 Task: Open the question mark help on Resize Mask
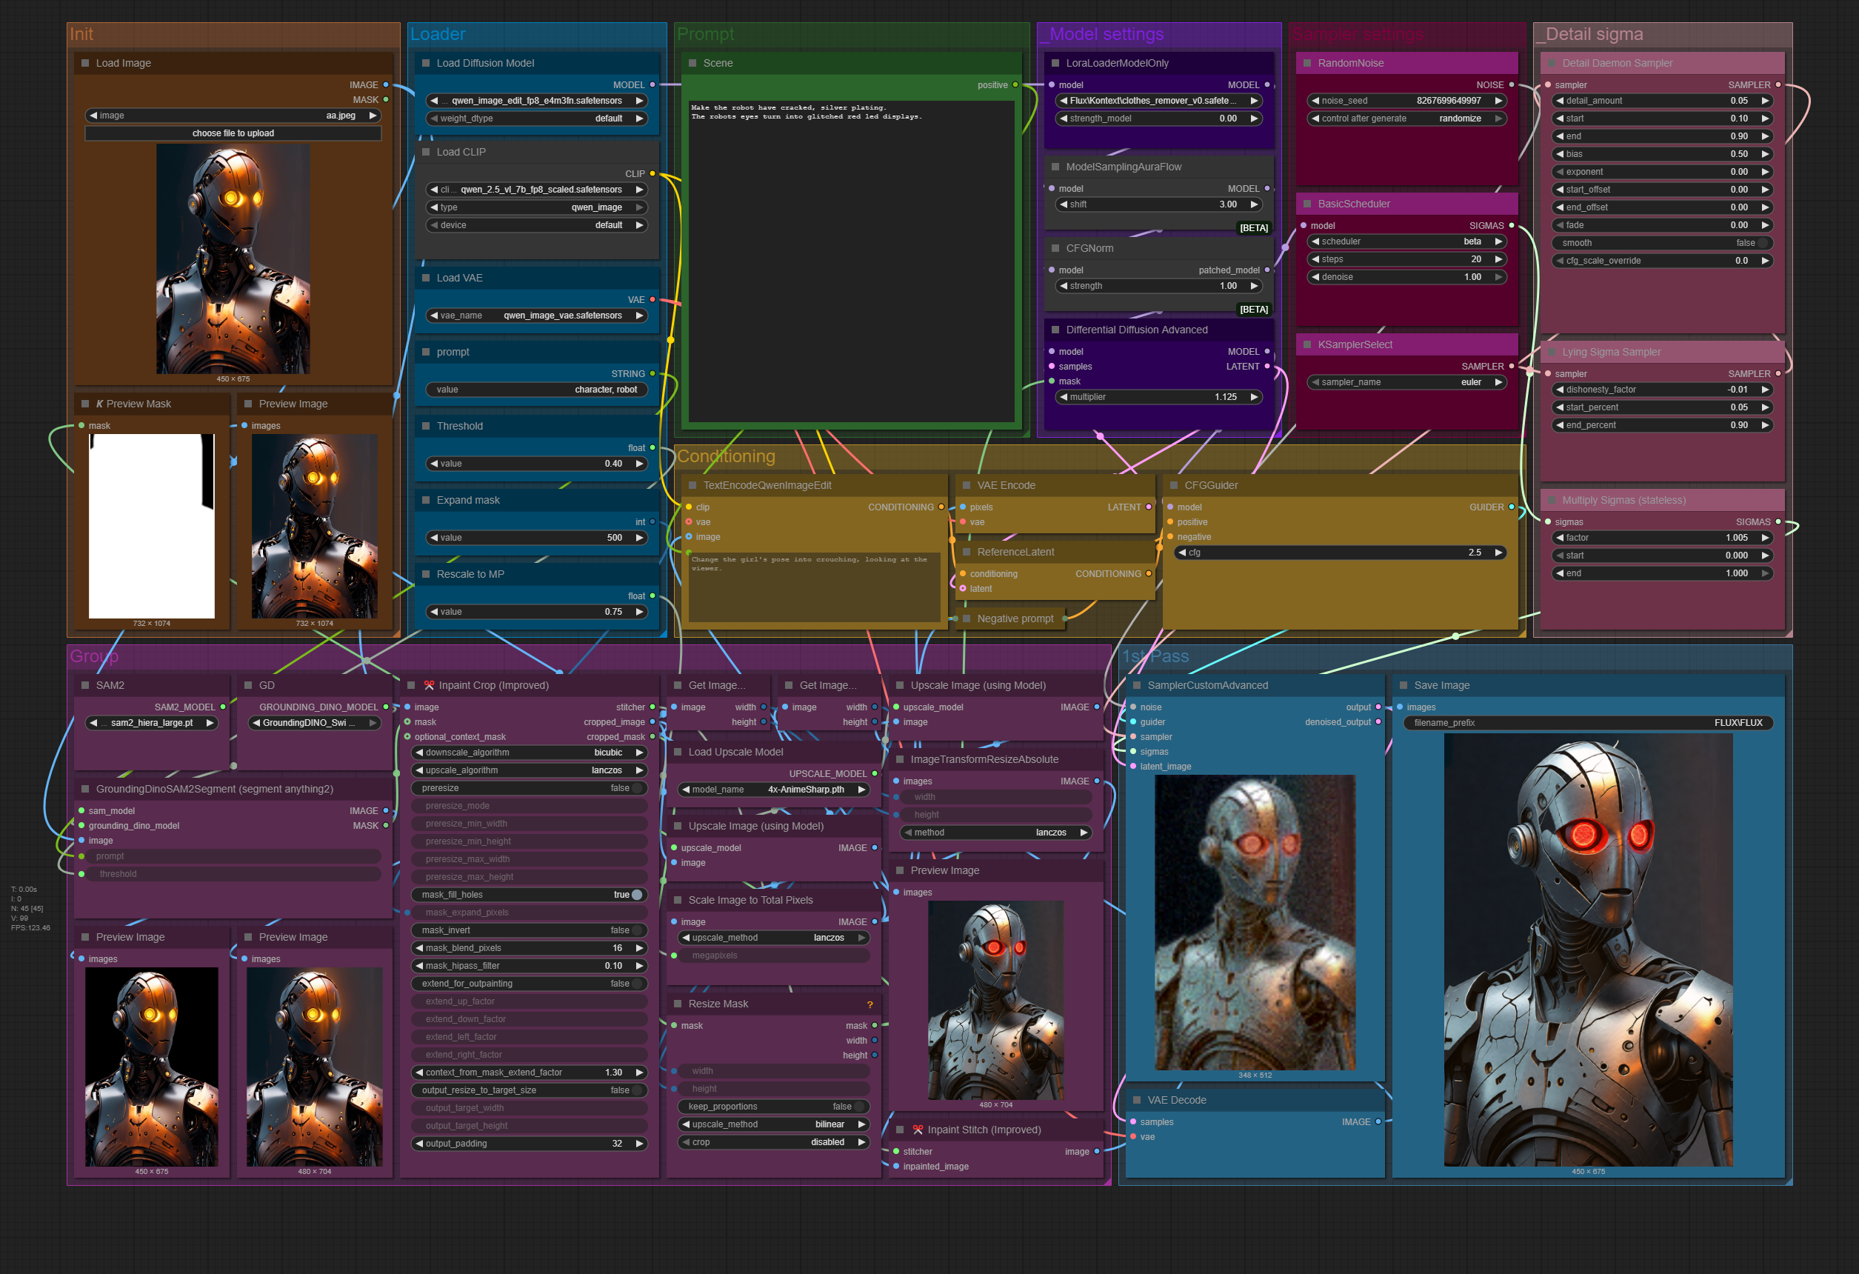[x=870, y=1004]
